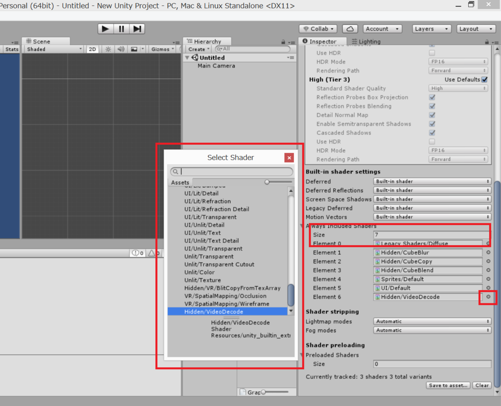The image size is (501, 406).
Task: Toggle the Stats button in Game view
Action: (x=12, y=49)
